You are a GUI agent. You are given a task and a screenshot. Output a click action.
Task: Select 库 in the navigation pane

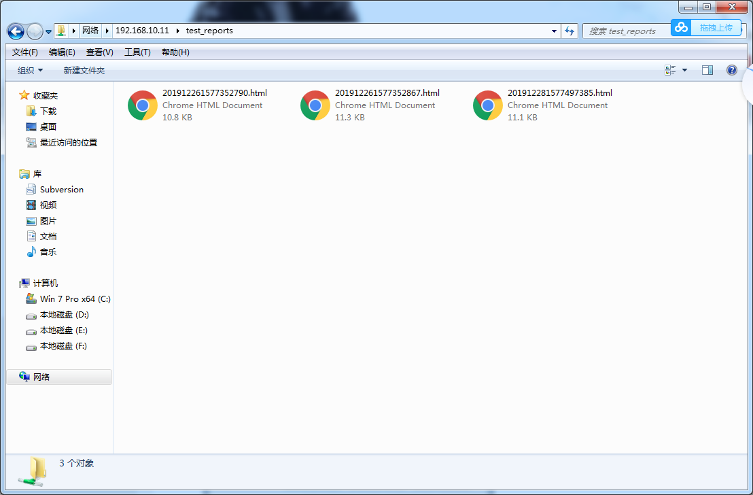[37, 173]
